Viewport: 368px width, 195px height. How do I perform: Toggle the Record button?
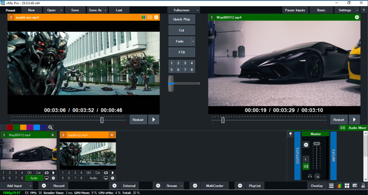(x=59, y=186)
